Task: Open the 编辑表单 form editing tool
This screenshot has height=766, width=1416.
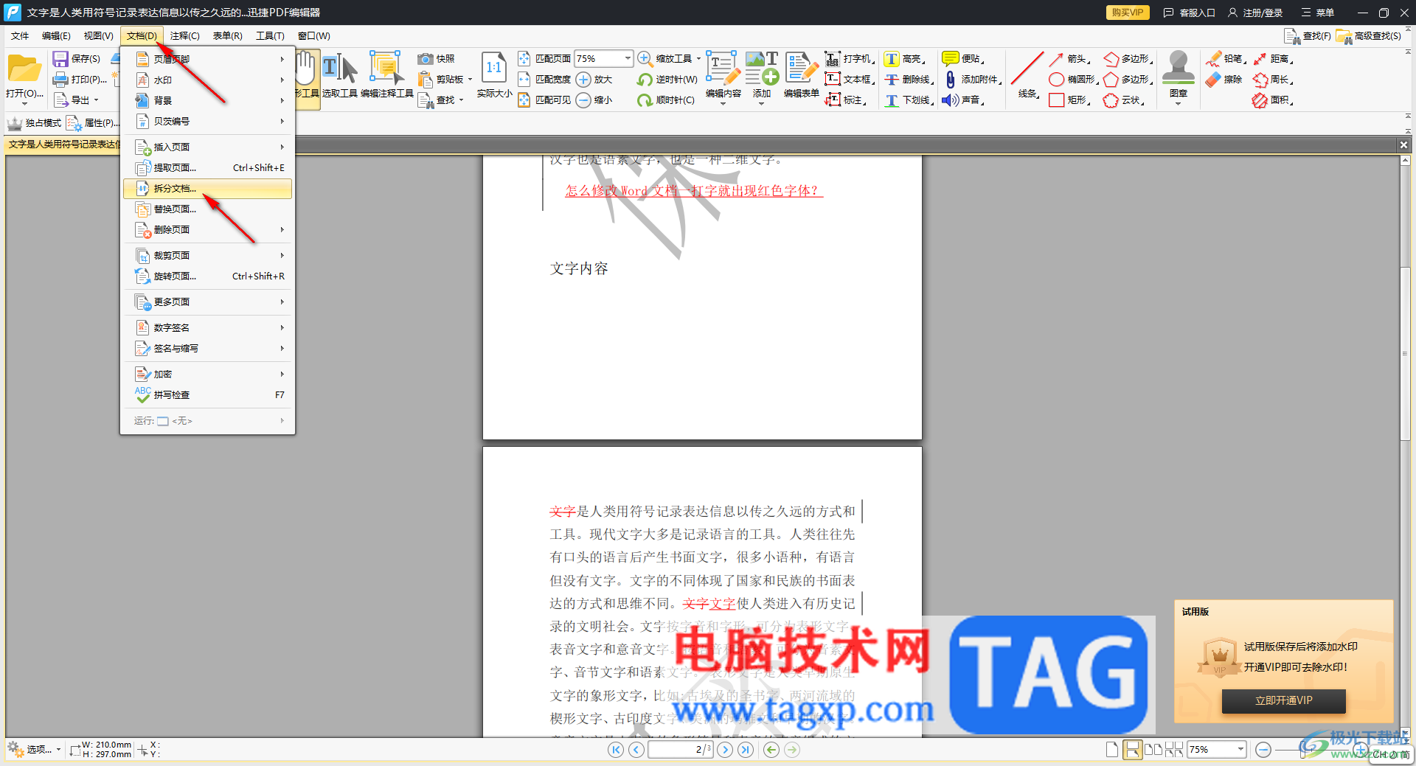Action: pyautogui.click(x=802, y=74)
